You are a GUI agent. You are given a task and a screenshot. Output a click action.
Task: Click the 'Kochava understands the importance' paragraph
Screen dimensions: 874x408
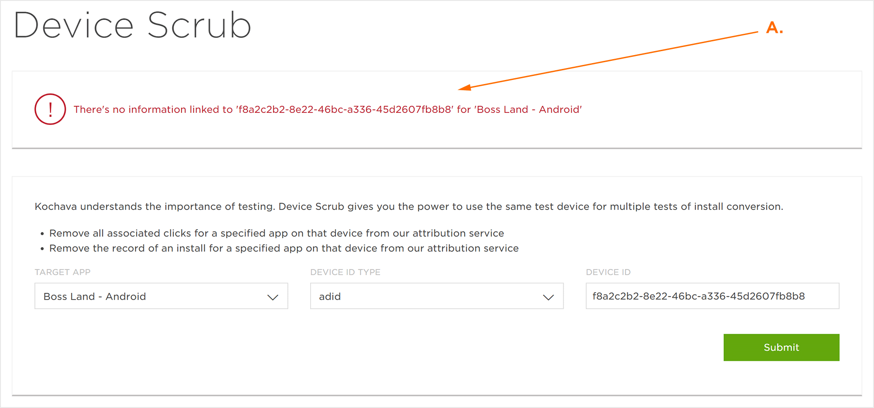pos(409,207)
